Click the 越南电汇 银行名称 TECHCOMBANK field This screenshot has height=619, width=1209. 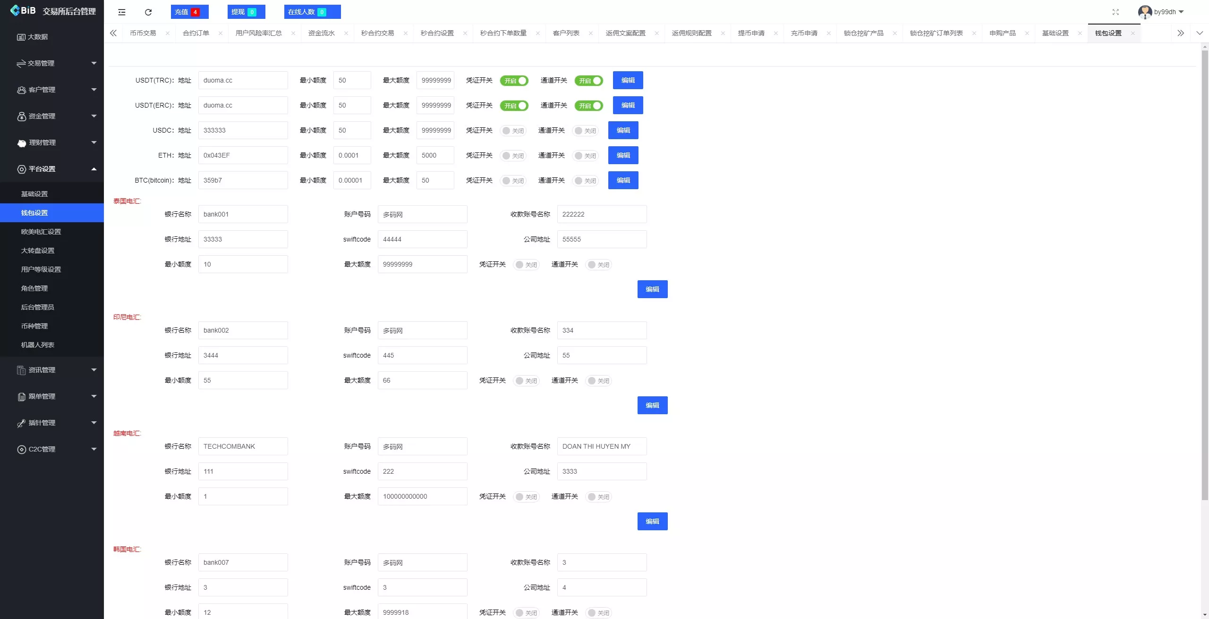tap(243, 446)
